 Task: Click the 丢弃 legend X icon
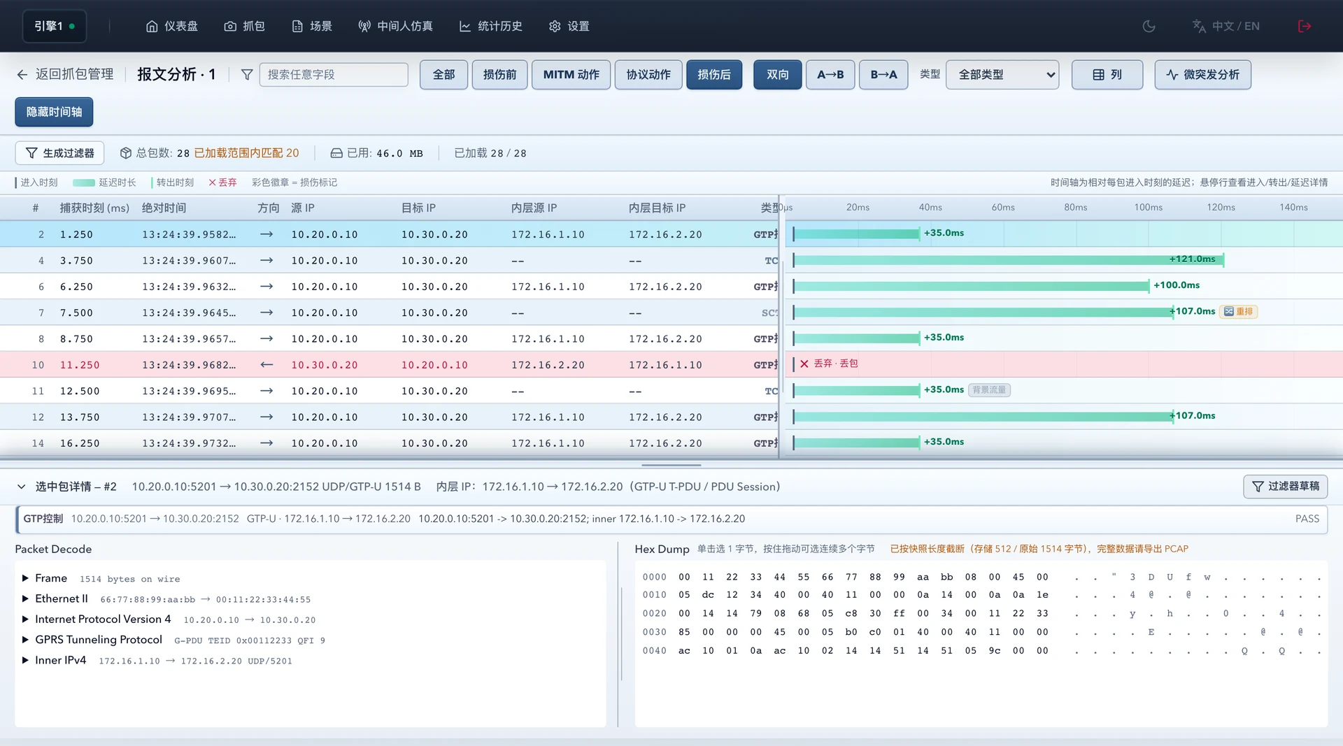[x=212, y=182]
